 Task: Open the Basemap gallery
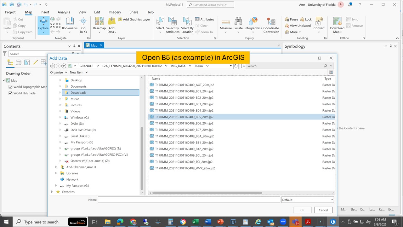[x=99, y=25]
